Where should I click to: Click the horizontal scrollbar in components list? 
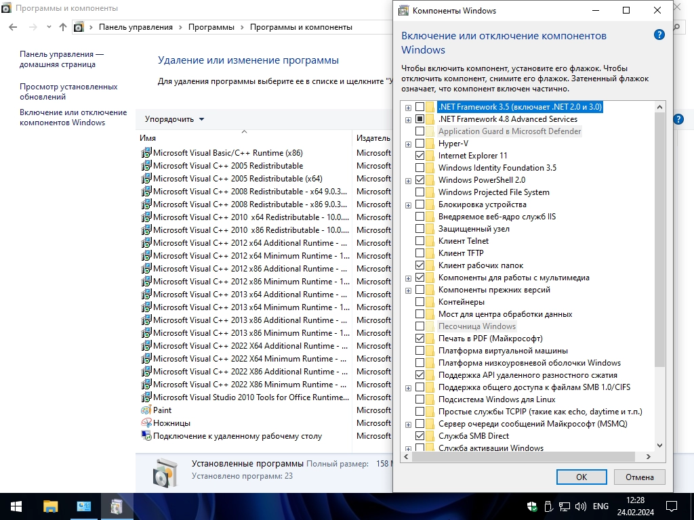point(523,456)
